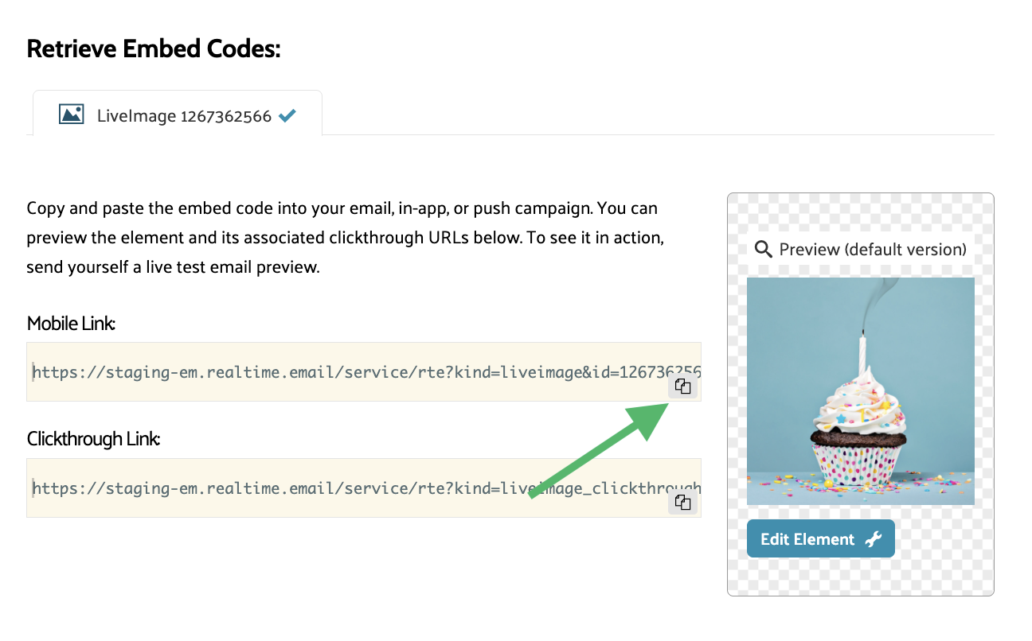Click the "Preview (default version)" label
This screenshot has width=1032, height=641.
(872, 250)
